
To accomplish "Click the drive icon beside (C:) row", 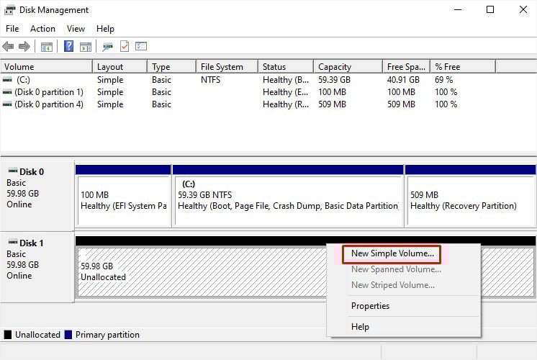I will pos(7,79).
